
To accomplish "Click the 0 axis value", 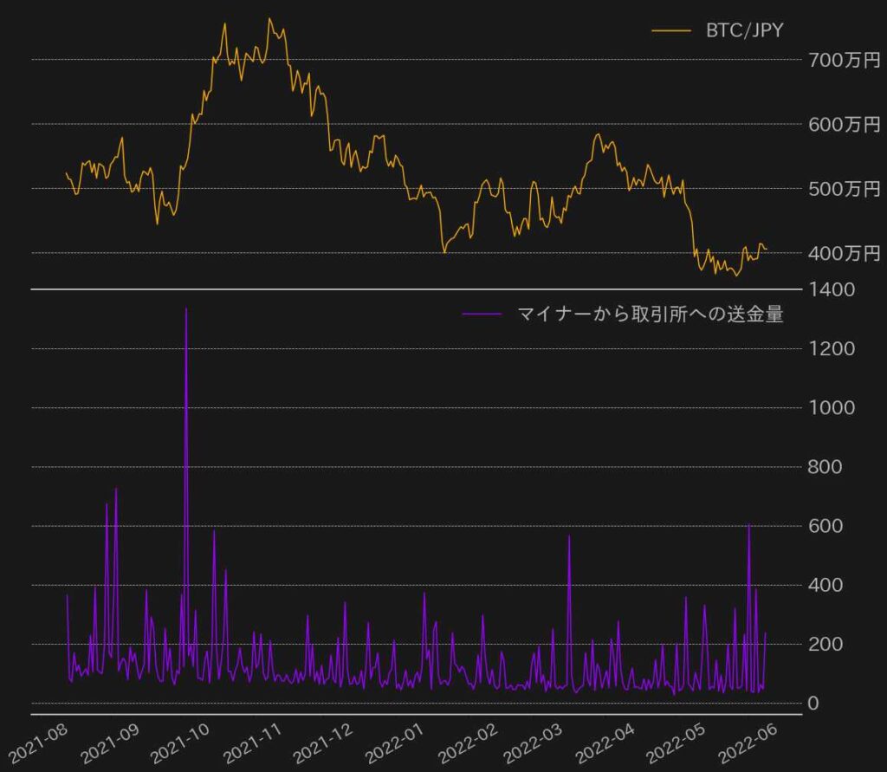I will point(813,703).
